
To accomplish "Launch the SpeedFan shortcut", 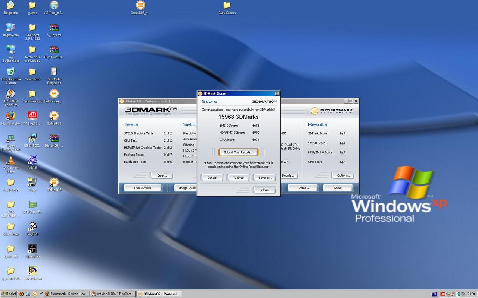I will pos(32,251).
